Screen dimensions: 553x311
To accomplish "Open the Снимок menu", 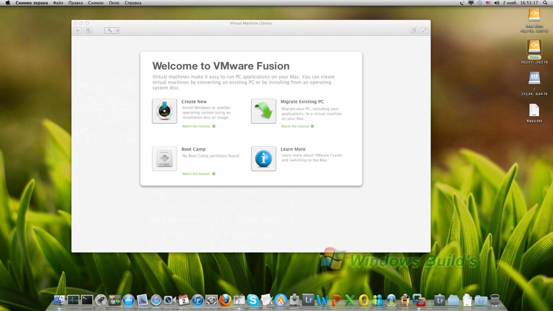I will [96, 3].
